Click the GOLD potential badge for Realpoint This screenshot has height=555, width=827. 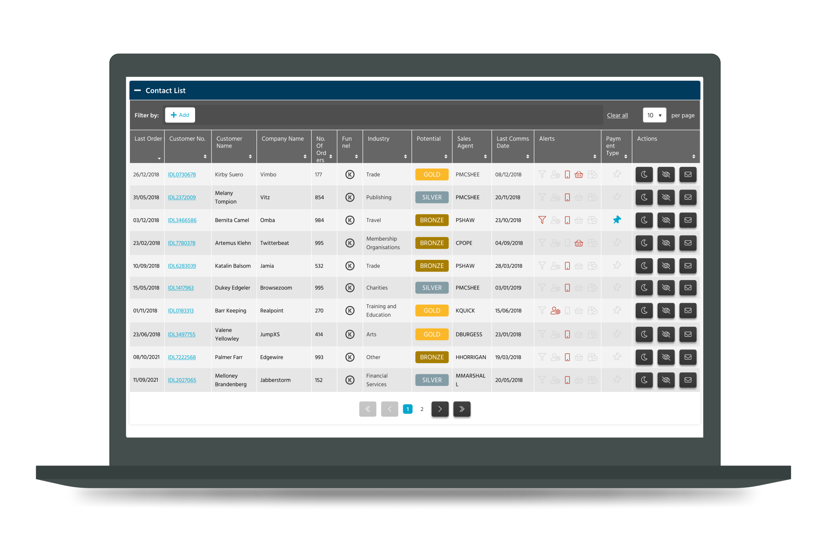pyautogui.click(x=431, y=311)
